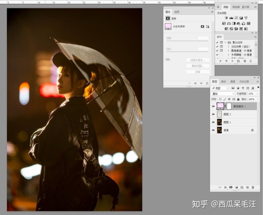This screenshot has width=263, height=215.
Task: Toggle lock all for layer
Action: 238,99
